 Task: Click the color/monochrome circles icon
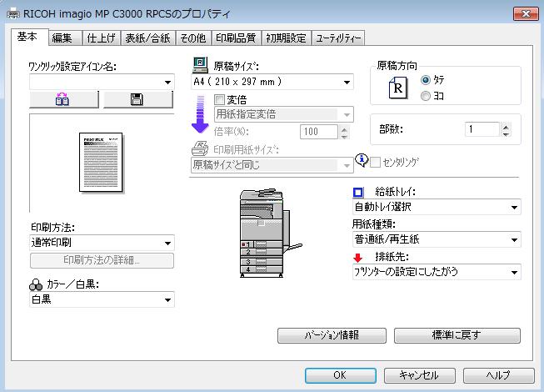[x=36, y=285]
